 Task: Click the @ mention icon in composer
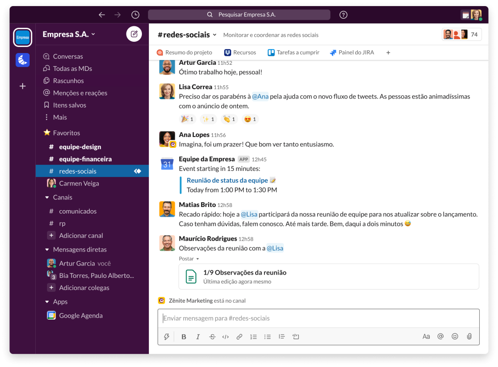441,336
